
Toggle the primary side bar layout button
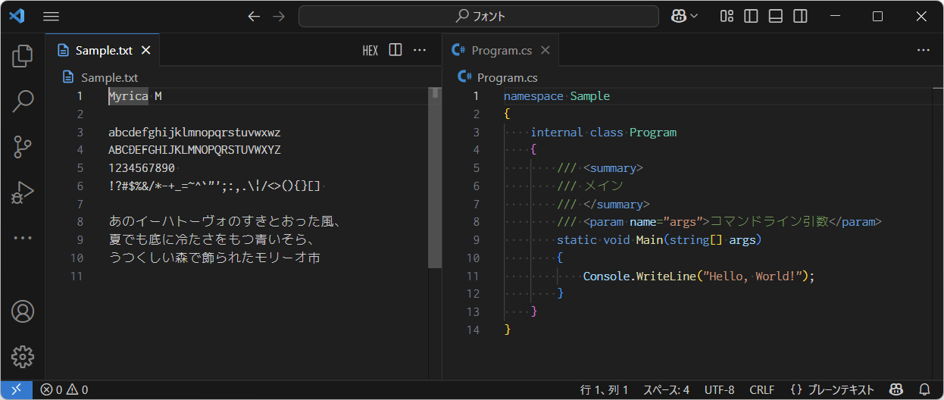pos(751,16)
